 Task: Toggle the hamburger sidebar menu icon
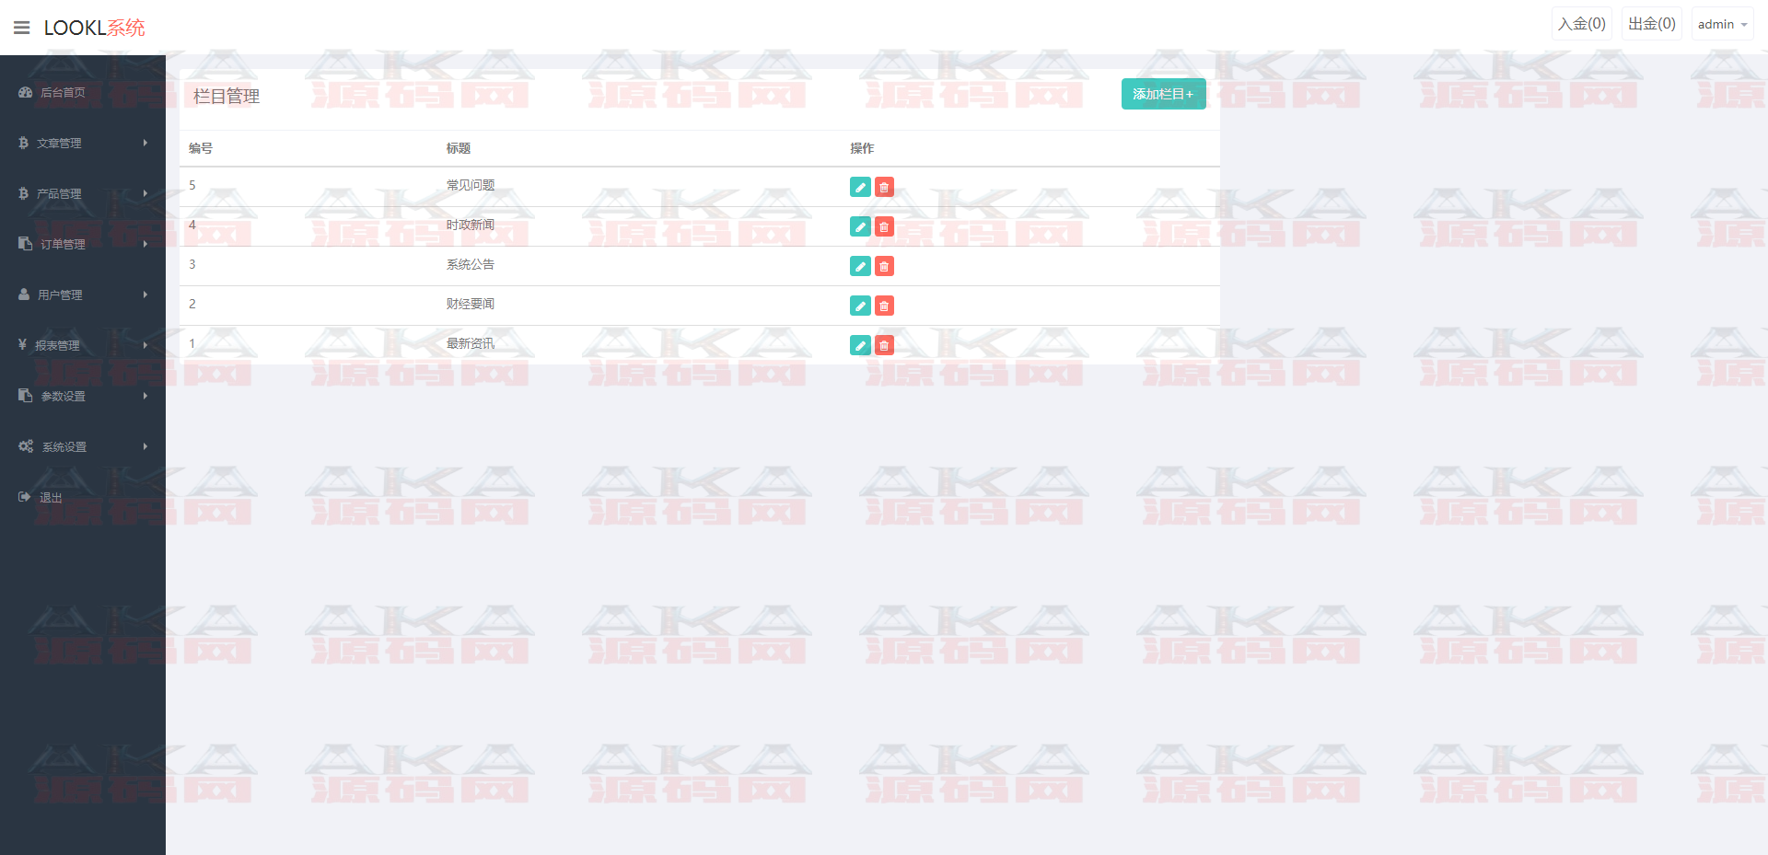21,28
